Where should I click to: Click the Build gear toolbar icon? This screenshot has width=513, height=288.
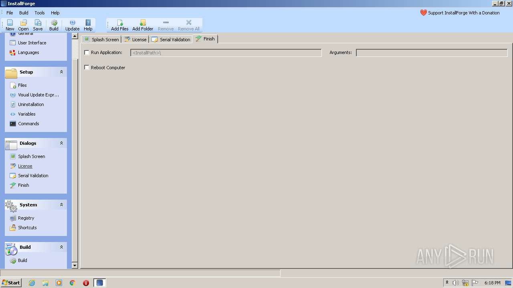pos(54,25)
